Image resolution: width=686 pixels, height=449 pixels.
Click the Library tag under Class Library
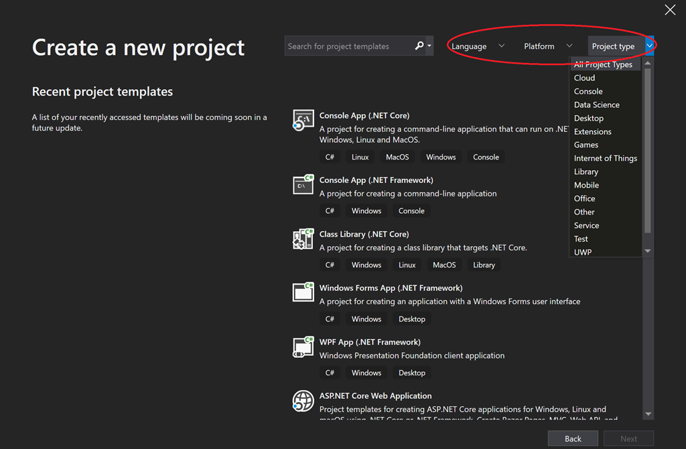click(484, 265)
